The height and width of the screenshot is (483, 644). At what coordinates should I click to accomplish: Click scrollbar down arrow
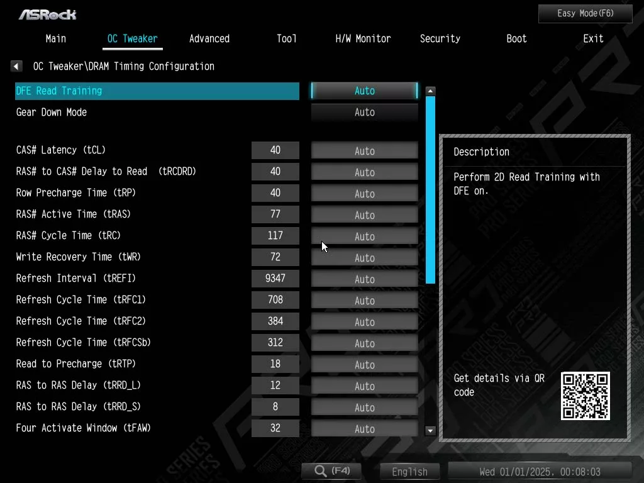pyautogui.click(x=430, y=431)
